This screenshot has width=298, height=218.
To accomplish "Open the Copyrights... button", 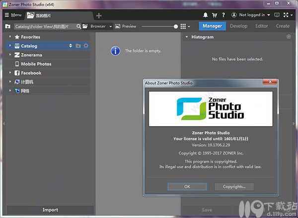I will [x=234, y=187].
